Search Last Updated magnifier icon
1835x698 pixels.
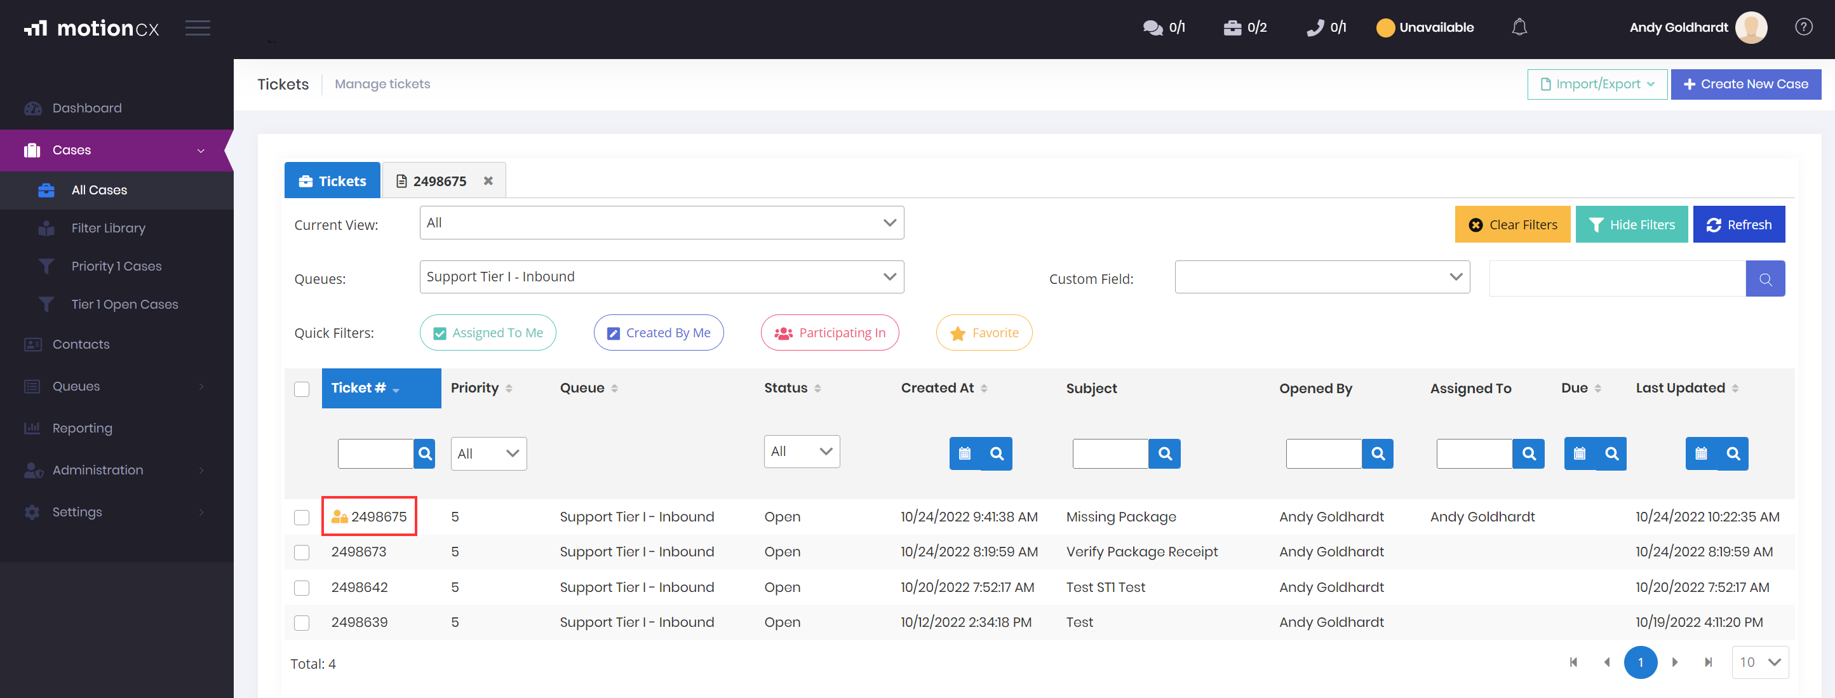(x=1733, y=453)
